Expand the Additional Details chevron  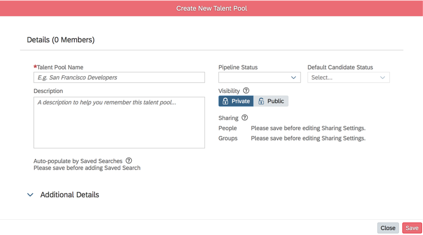click(x=30, y=195)
